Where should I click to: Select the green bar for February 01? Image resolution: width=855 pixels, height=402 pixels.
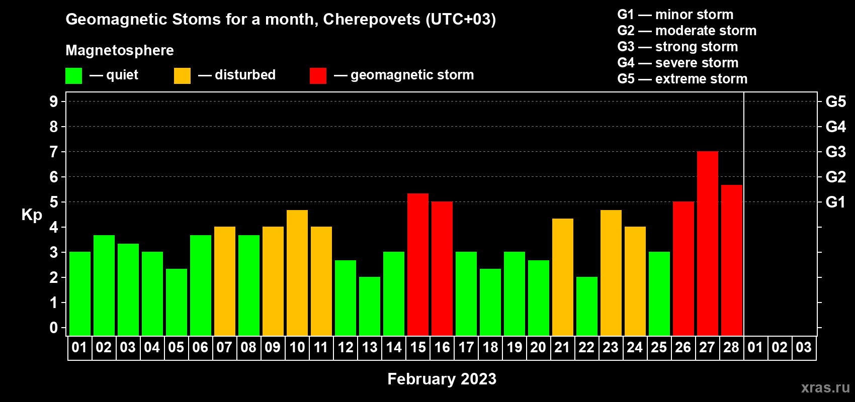click(x=79, y=293)
